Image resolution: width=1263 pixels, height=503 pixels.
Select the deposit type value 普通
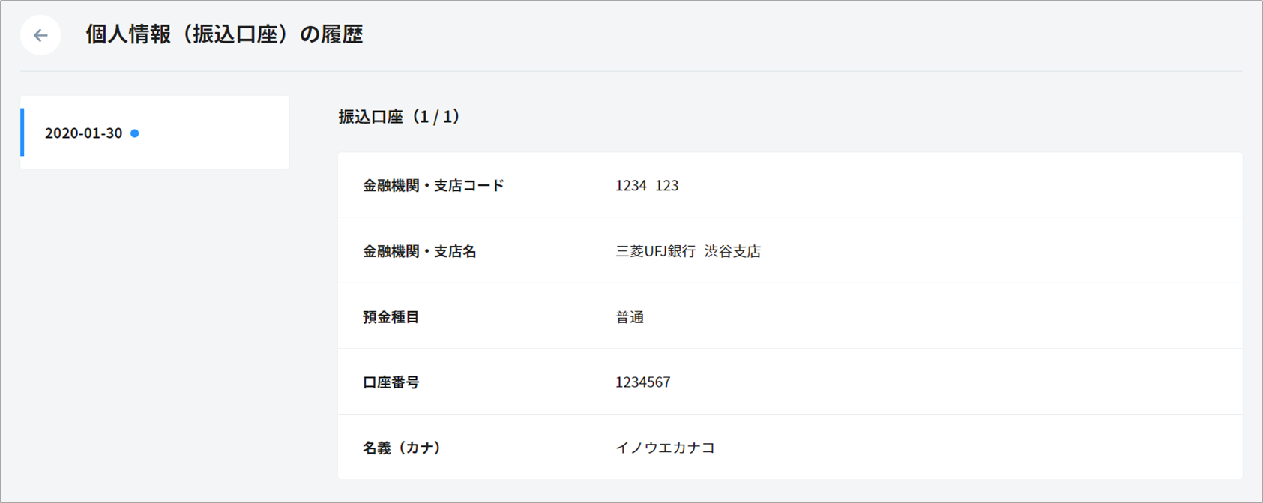pos(630,317)
